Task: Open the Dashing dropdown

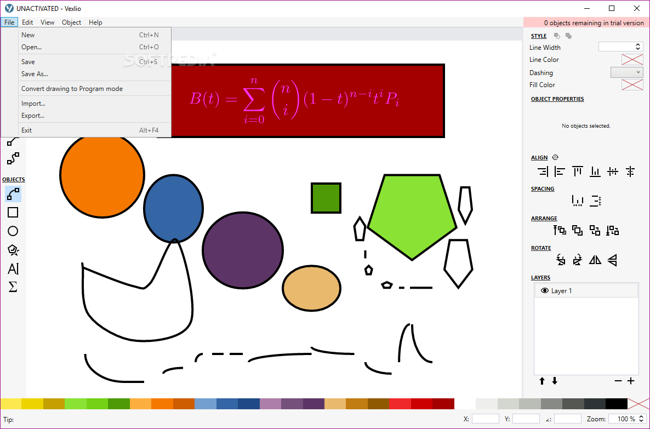Action: [626, 72]
